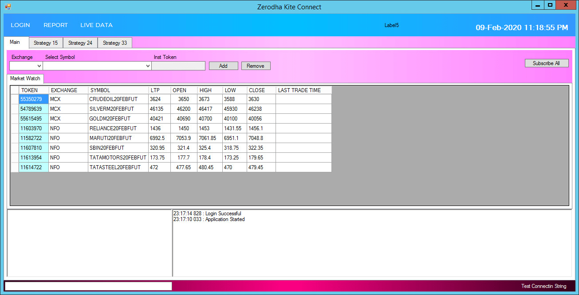
Task: Switch to the Strategy 24 tab
Action: click(80, 43)
